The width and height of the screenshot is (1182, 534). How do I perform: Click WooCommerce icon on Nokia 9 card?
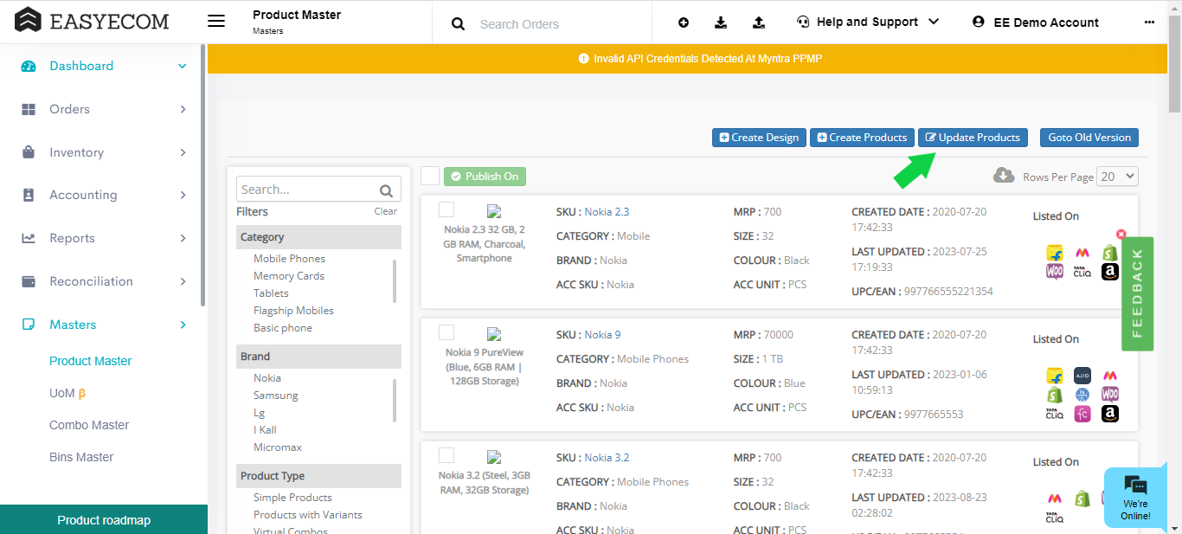click(1110, 395)
